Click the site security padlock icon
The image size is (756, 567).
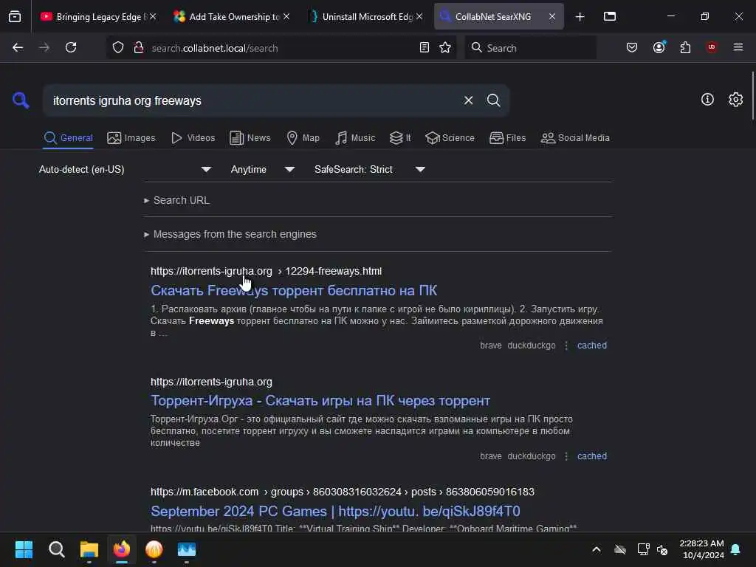pyautogui.click(x=139, y=47)
